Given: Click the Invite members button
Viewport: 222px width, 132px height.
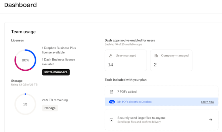Looking at the screenshot, I should coord(56,72).
